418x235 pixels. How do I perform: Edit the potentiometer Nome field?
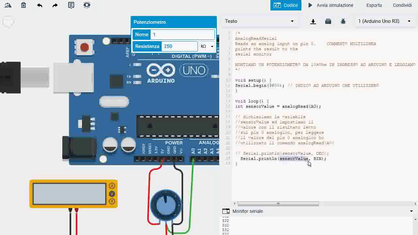point(183,35)
